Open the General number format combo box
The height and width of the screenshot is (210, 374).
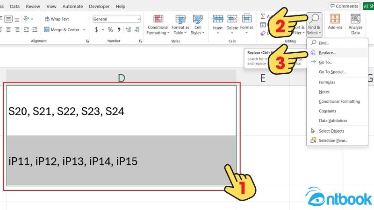tap(116, 19)
